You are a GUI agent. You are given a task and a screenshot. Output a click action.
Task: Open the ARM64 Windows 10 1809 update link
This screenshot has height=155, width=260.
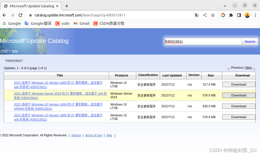click(58, 107)
